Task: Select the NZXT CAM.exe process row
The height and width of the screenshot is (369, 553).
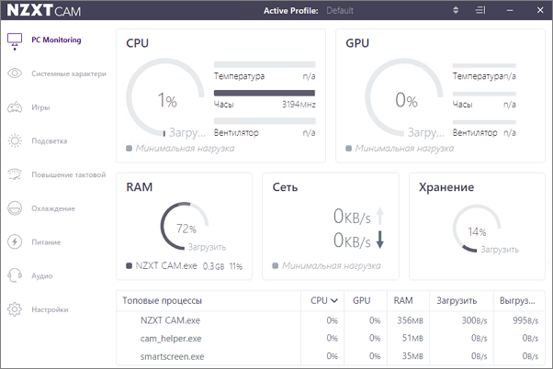Action: point(331,320)
